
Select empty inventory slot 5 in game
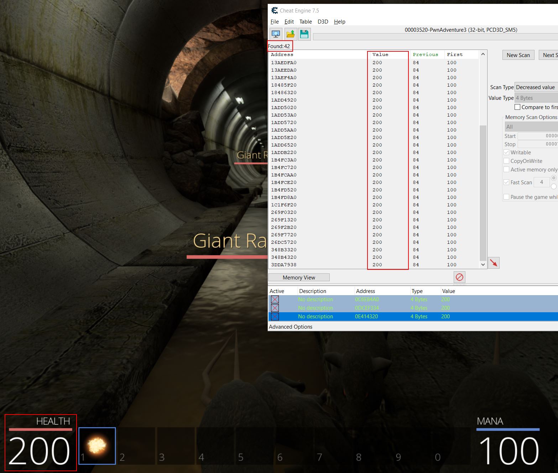[255, 446]
